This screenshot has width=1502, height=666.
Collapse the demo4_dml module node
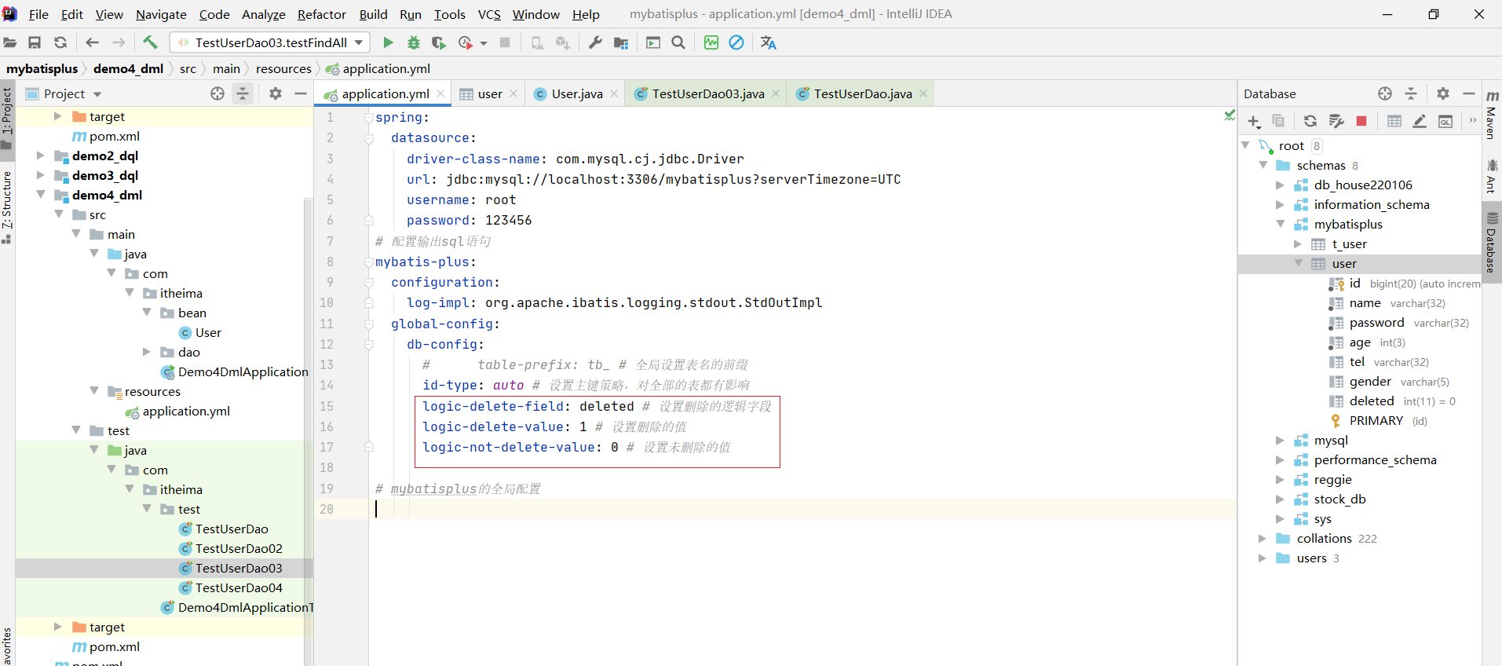(x=41, y=195)
